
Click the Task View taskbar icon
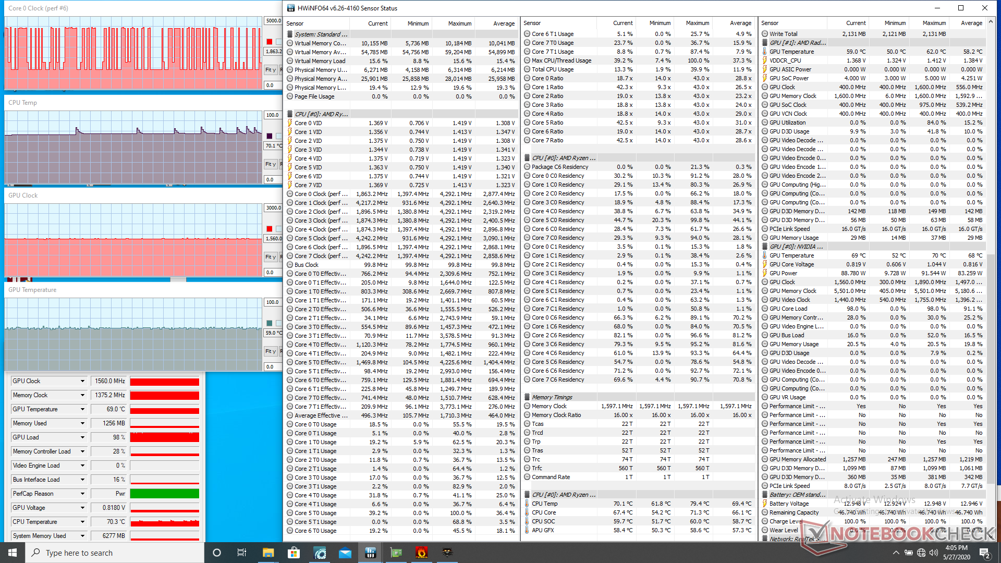[x=241, y=553]
